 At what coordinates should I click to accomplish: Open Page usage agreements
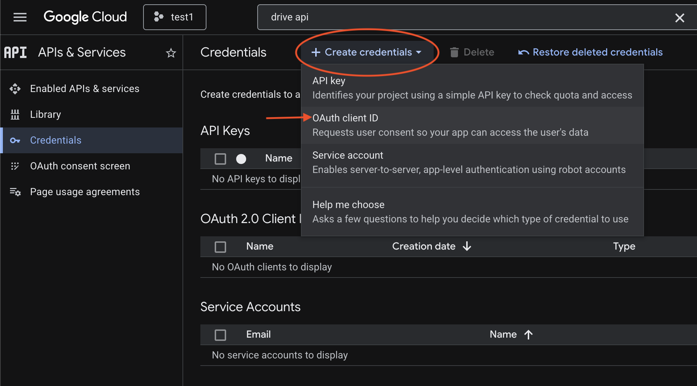click(85, 192)
